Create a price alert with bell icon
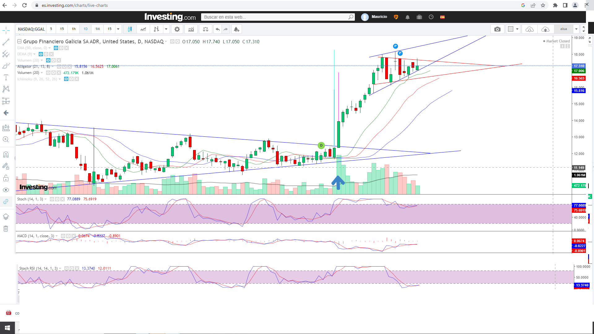Image resolution: width=594 pixels, height=334 pixels. [x=236, y=29]
